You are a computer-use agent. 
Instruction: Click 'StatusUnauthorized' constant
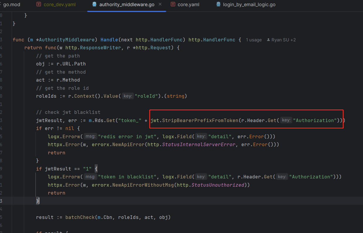tap(218, 185)
